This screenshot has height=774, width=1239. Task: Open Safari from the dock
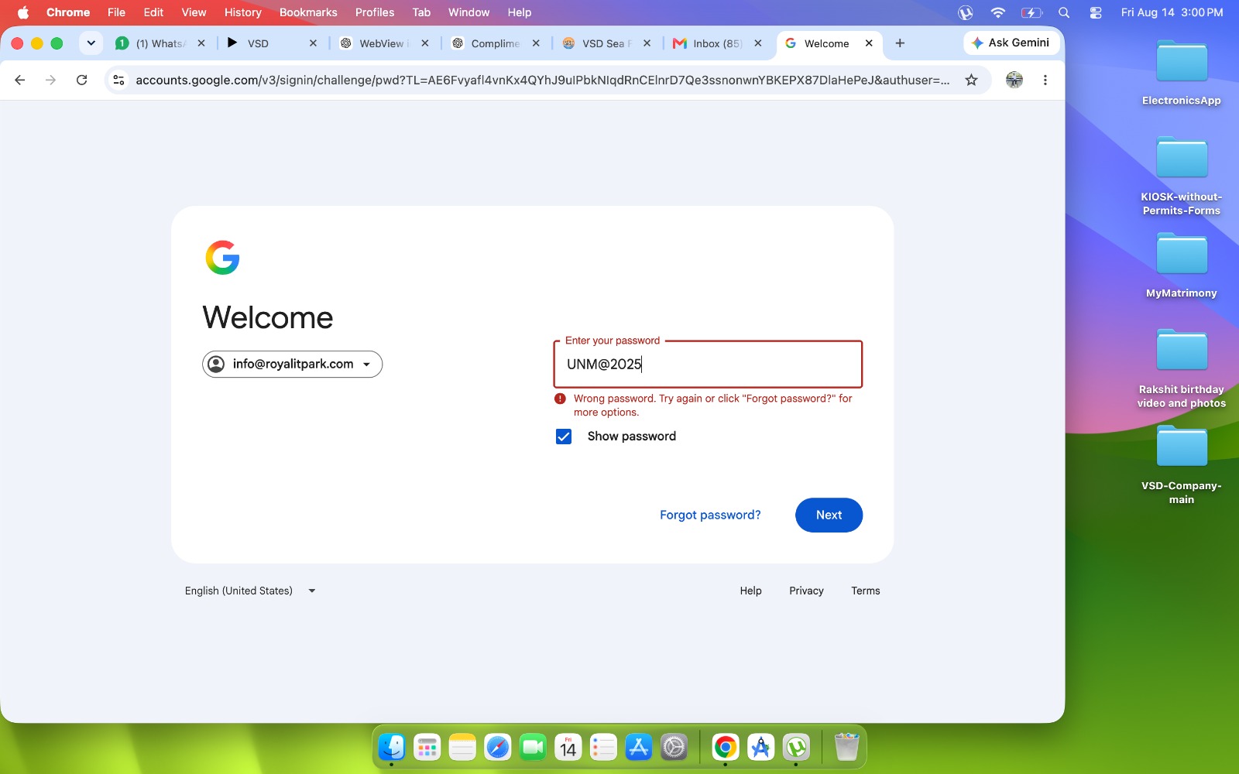coord(497,747)
